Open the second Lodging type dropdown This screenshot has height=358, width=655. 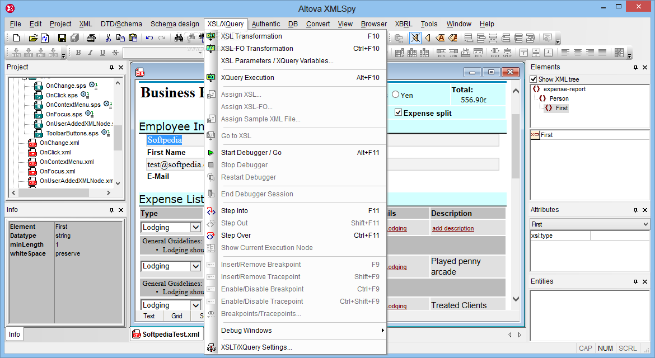195,266
